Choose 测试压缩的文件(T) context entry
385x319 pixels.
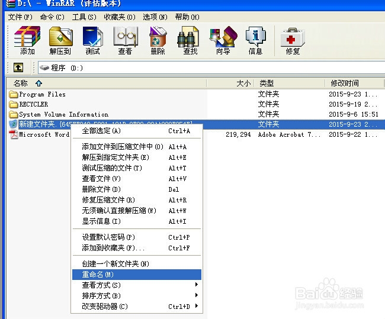(137, 168)
